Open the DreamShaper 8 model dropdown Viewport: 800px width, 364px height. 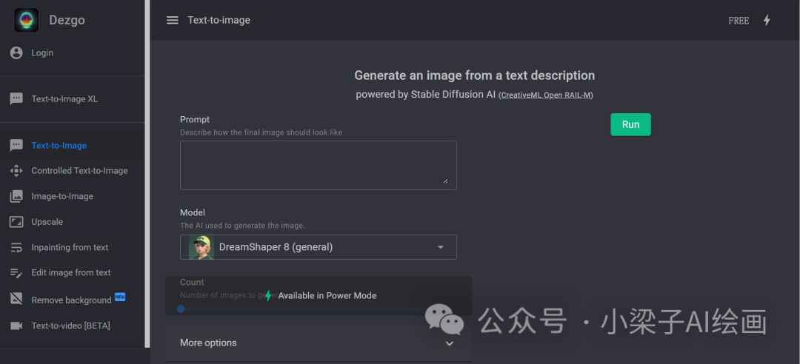[x=319, y=247]
